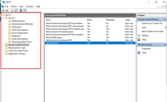The width and height of the screenshot is (167, 102).
Task: Select Scope Descriptions in the tree
Action: tap(20, 39)
